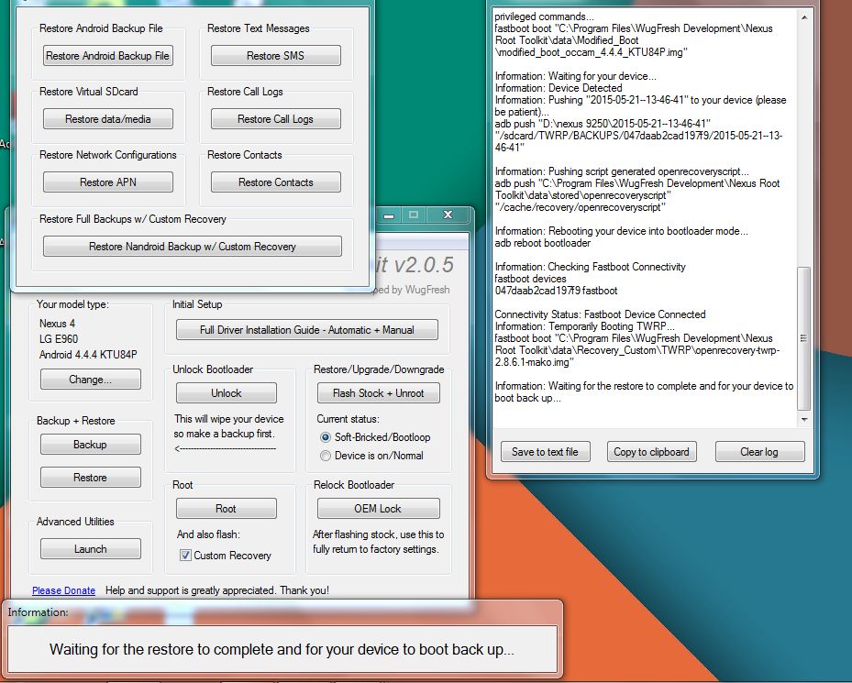Click 'Connectivity Status: Fastboot Device Connected' log line
Viewport: 852px width, 683px height.
(600, 314)
